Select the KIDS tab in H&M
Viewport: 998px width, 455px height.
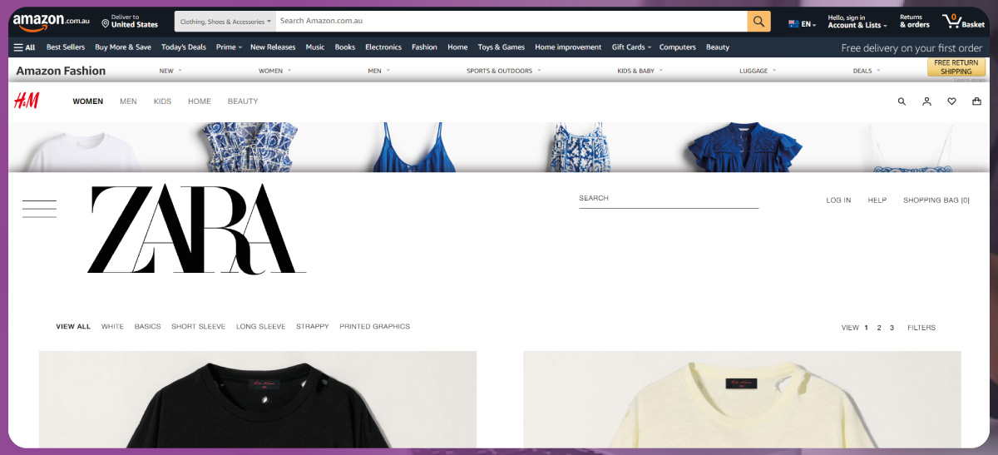[162, 101]
